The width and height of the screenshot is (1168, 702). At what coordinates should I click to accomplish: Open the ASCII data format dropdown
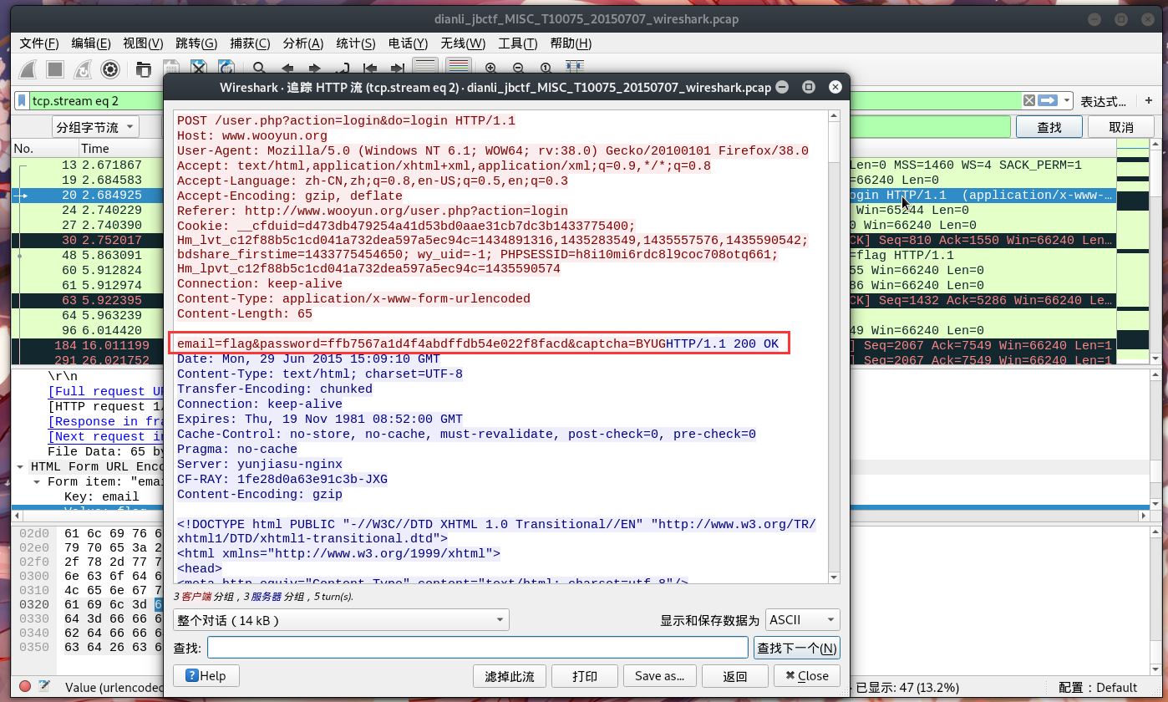803,620
